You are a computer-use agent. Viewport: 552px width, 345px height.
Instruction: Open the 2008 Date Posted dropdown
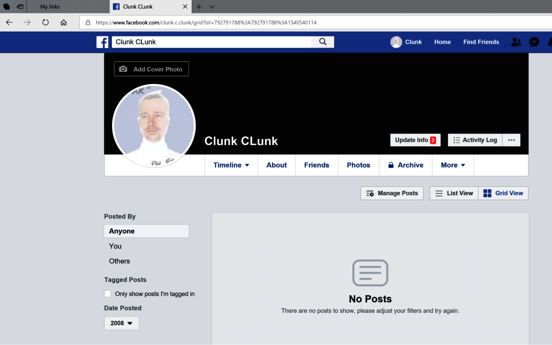pos(122,323)
